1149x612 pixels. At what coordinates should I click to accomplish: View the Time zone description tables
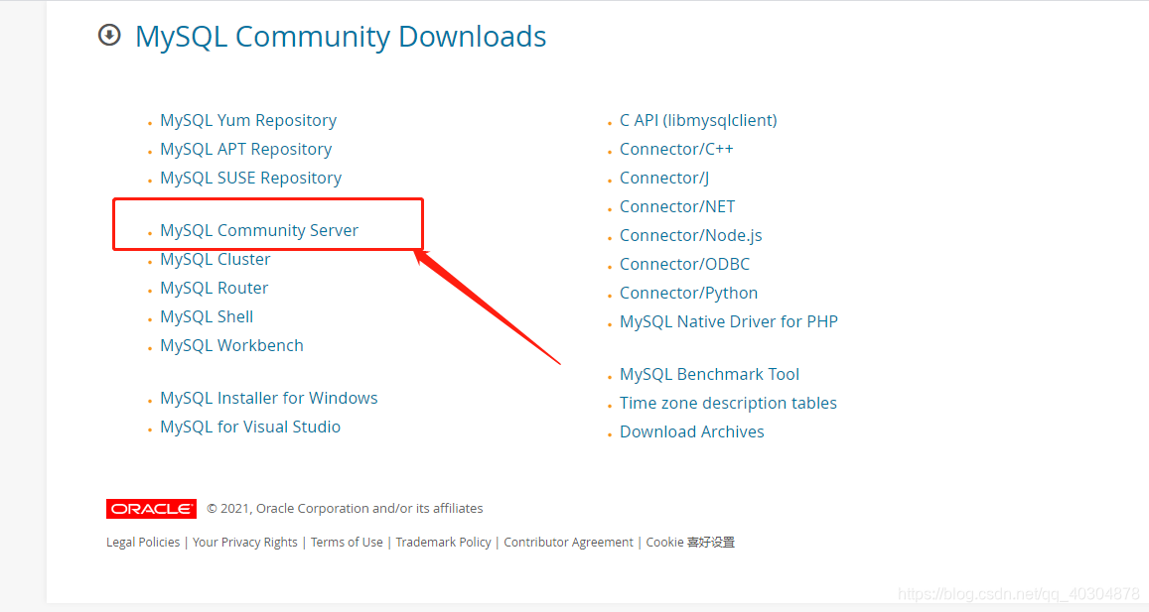pos(728,404)
